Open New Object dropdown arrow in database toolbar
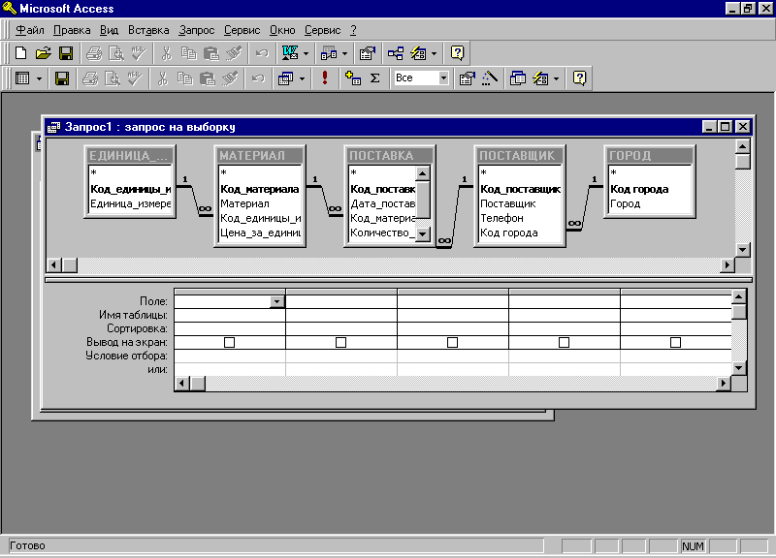776x558 pixels. point(434,53)
